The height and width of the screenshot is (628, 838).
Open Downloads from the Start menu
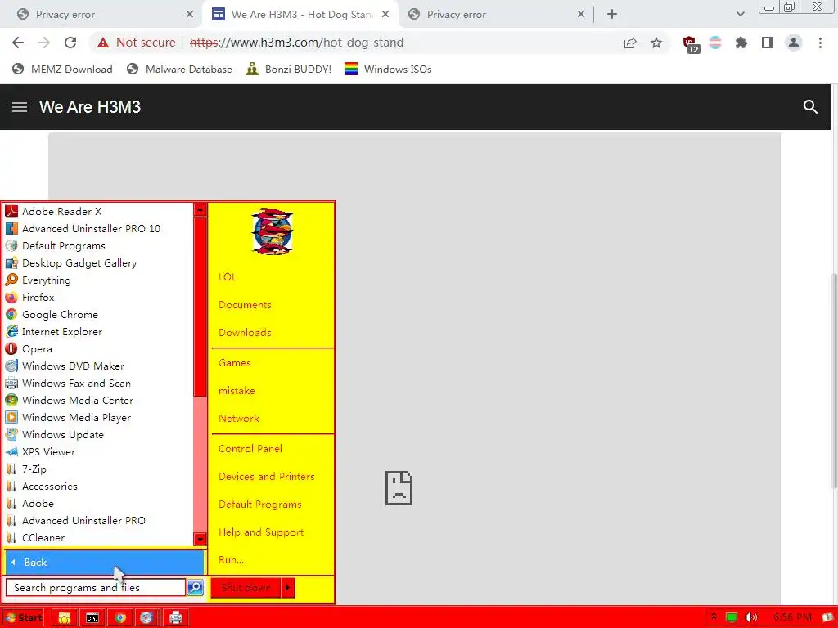tap(245, 333)
